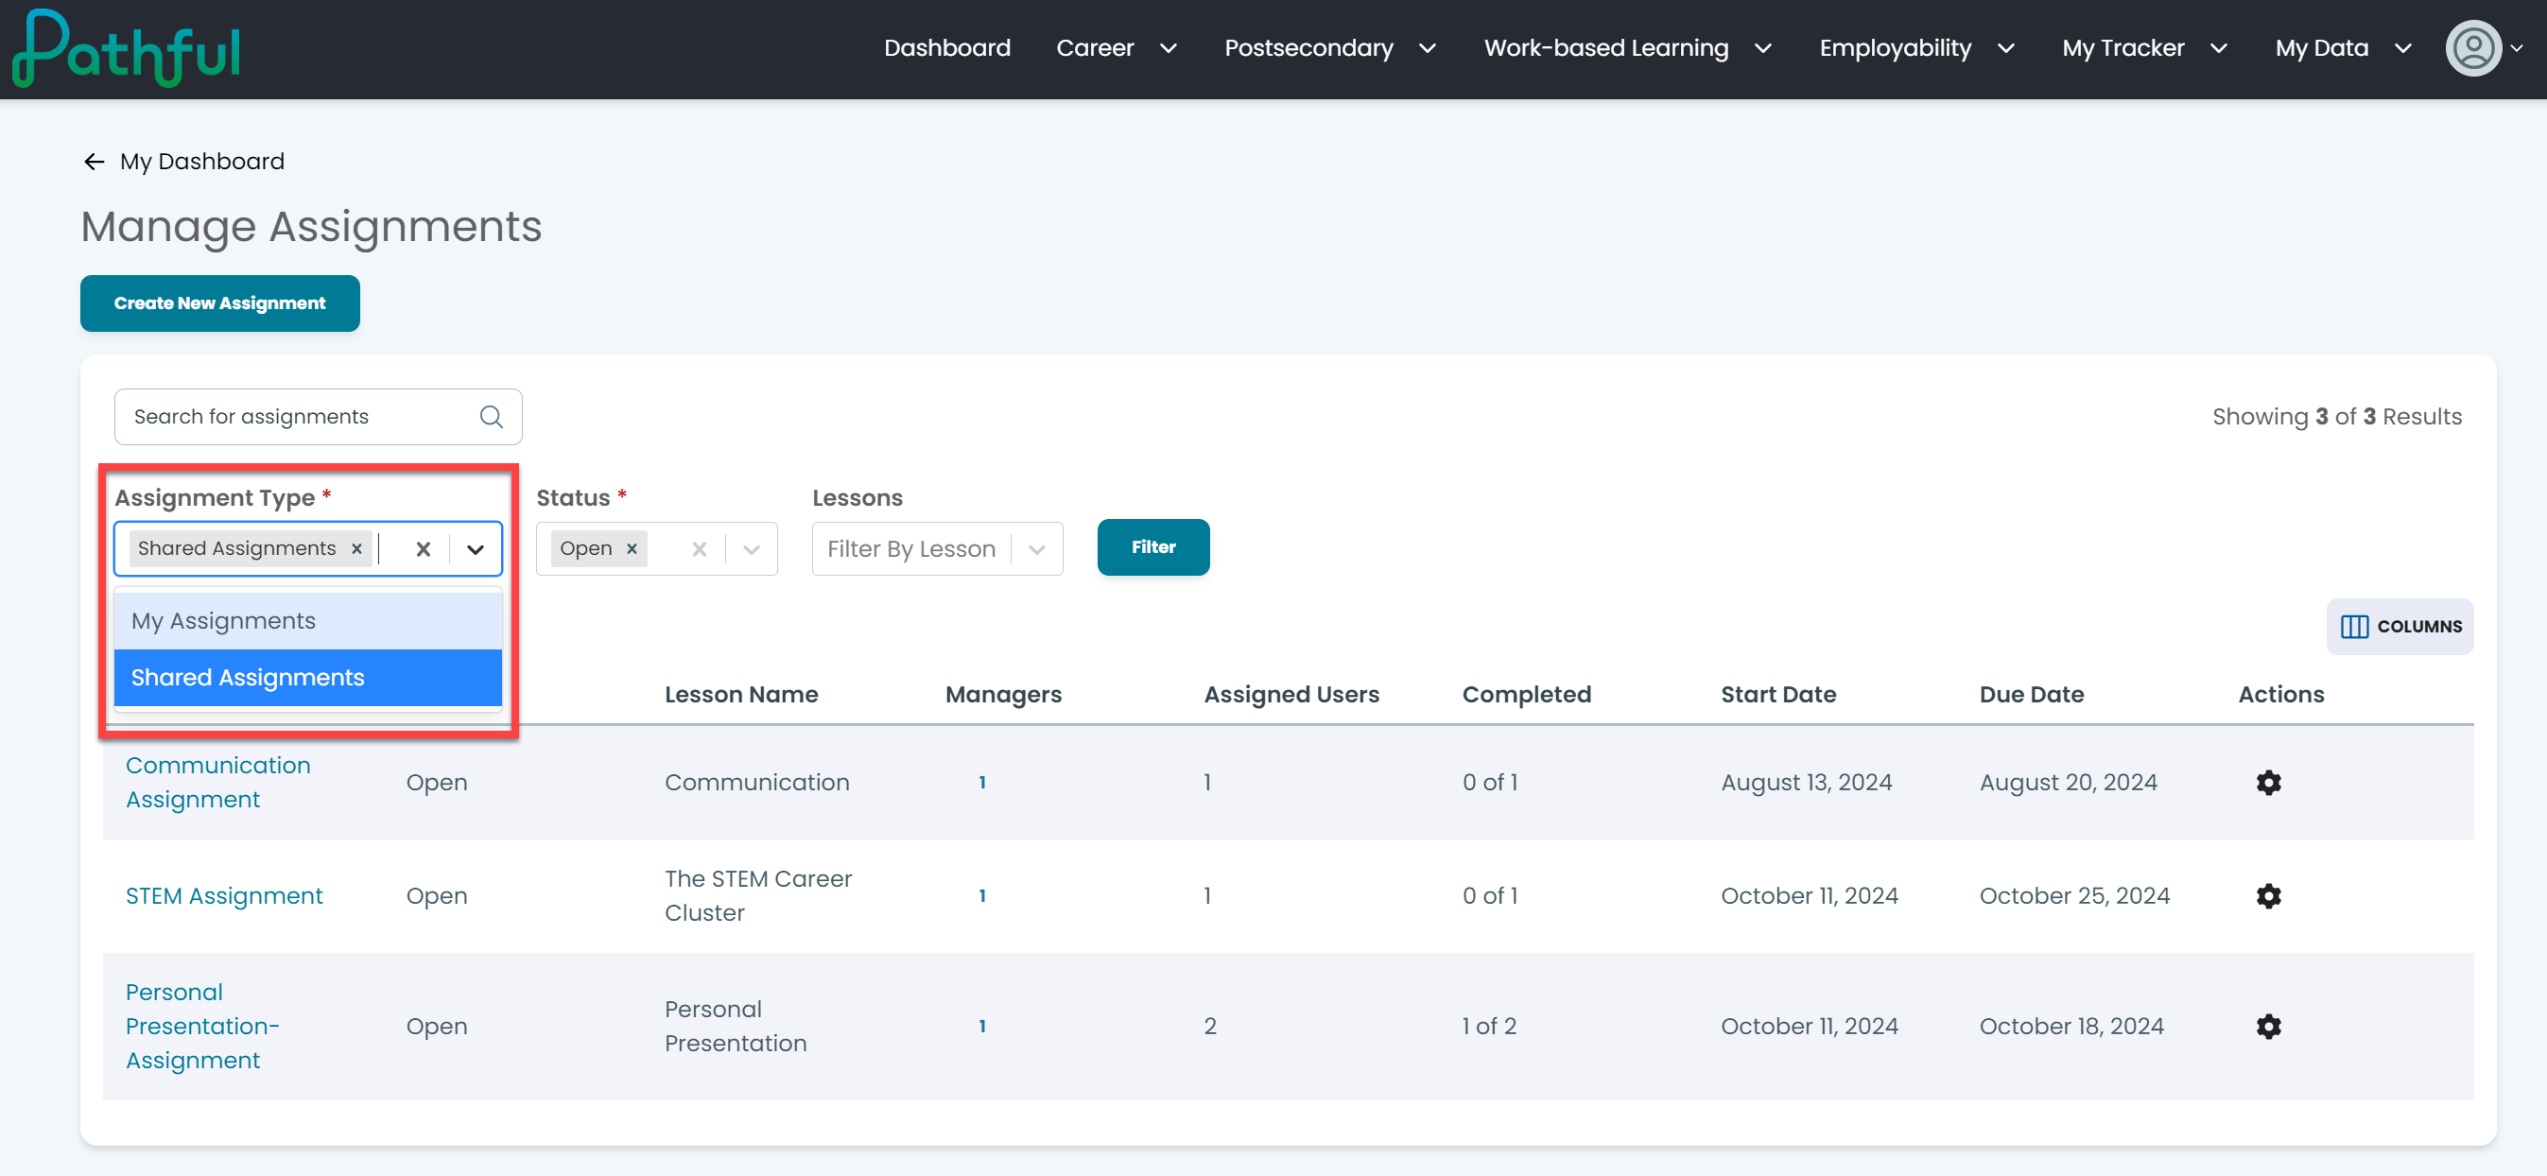Viewport: 2547px width, 1176px height.
Task: Open the Personal Presentation-Assignment link
Action: coord(202,1027)
